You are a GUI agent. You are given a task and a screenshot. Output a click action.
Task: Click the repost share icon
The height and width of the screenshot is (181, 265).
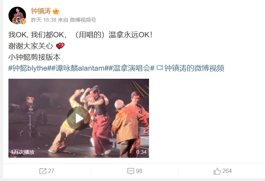[x=43, y=171]
